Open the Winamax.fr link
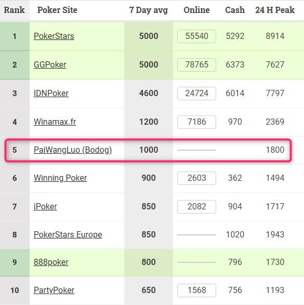 [x=55, y=122]
